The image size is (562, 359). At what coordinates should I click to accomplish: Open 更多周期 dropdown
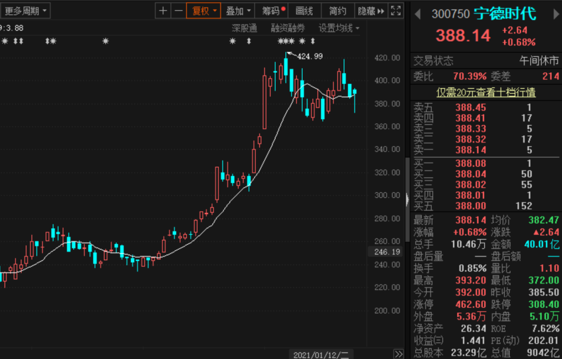click(x=25, y=11)
